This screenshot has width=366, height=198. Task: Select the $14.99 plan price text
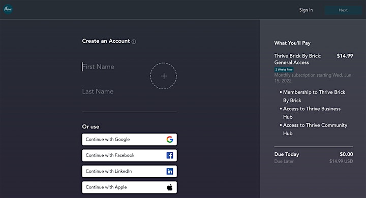click(x=345, y=56)
